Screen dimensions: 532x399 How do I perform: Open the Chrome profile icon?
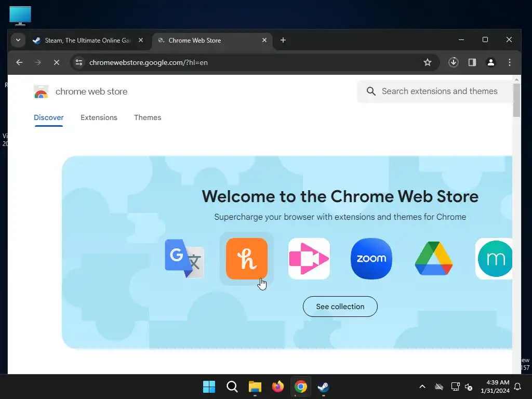pos(490,62)
